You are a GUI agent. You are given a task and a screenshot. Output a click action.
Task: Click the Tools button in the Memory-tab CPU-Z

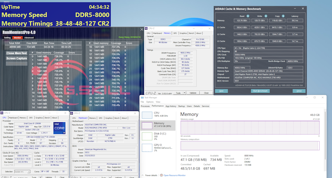pyautogui.click(x=178, y=93)
